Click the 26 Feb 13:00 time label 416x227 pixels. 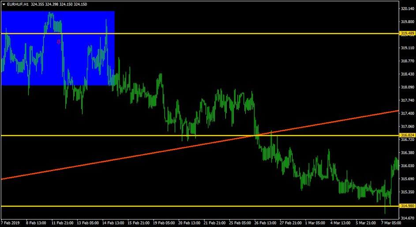[265, 223]
